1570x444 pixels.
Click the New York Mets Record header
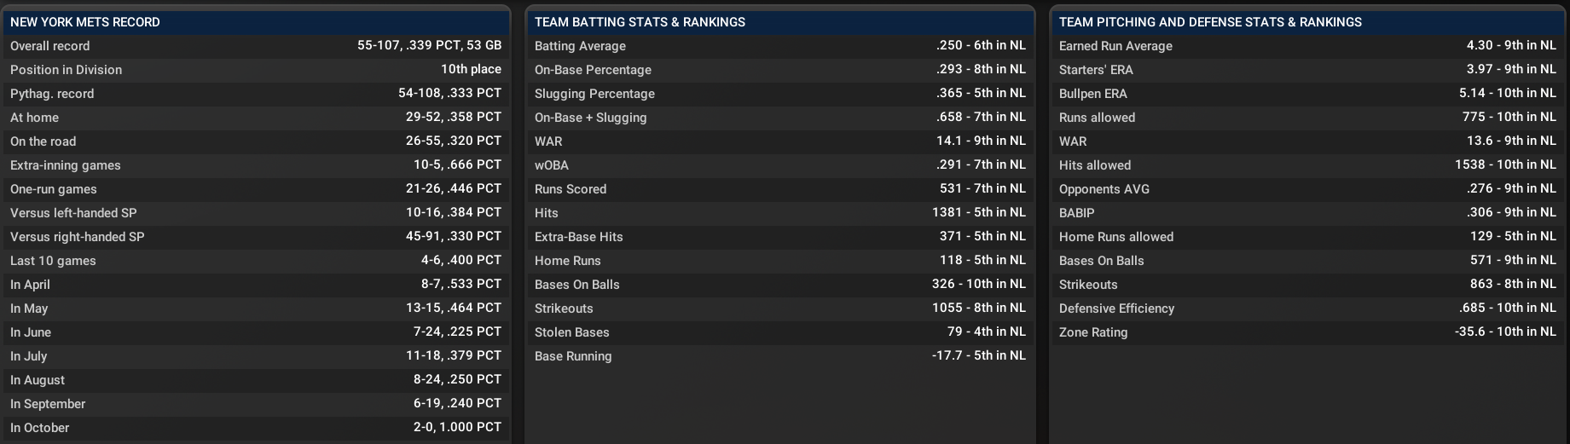click(256, 22)
